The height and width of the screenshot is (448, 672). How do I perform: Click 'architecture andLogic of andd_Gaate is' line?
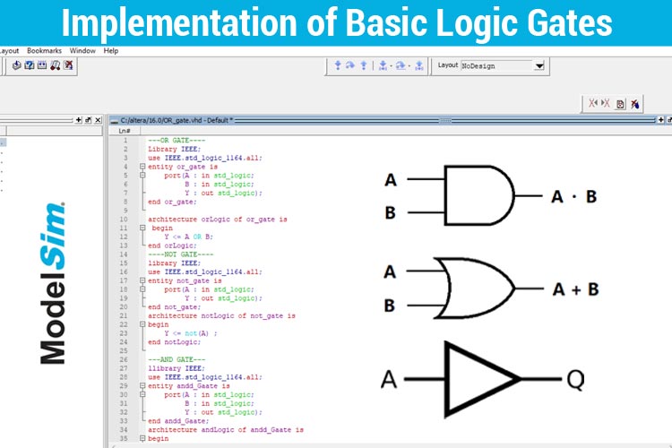(x=226, y=429)
